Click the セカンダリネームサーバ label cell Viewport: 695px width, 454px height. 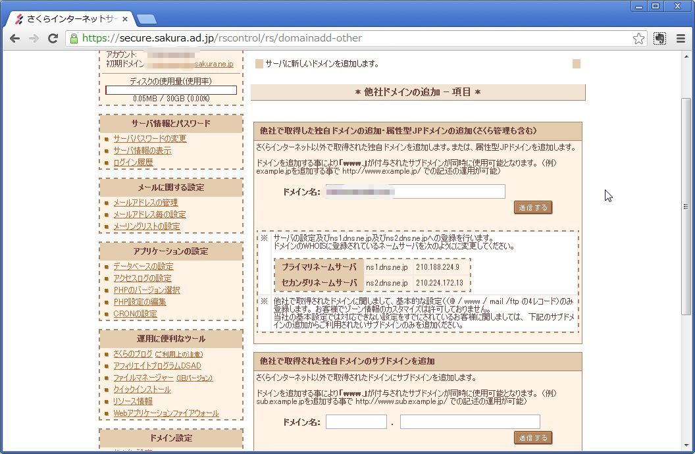point(319,282)
